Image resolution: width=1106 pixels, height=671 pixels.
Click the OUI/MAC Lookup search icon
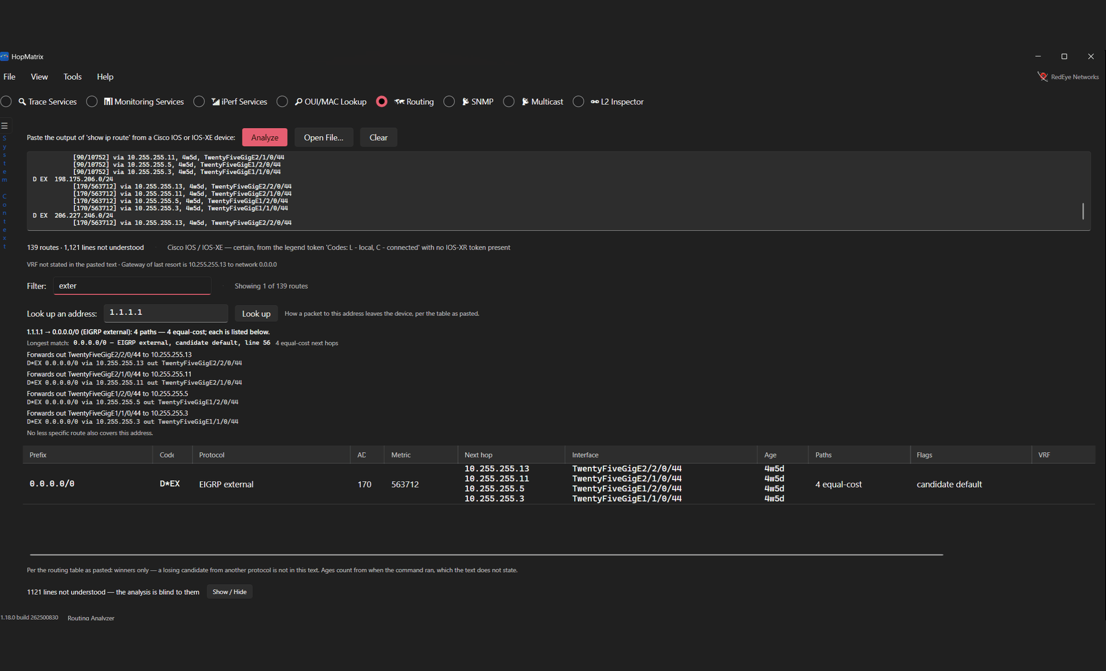pos(298,102)
